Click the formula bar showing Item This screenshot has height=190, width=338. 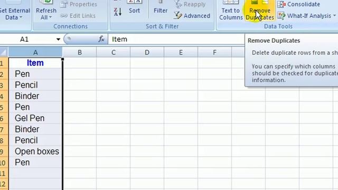click(x=176, y=39)
